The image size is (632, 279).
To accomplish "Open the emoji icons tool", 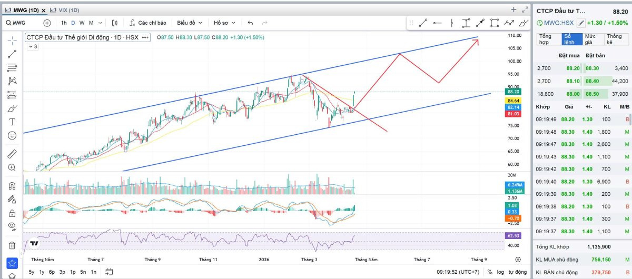I will tap(12, 135).
